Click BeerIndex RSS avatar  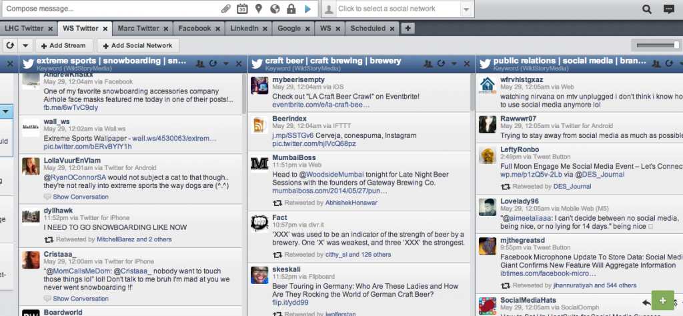(x=259, y=124)
